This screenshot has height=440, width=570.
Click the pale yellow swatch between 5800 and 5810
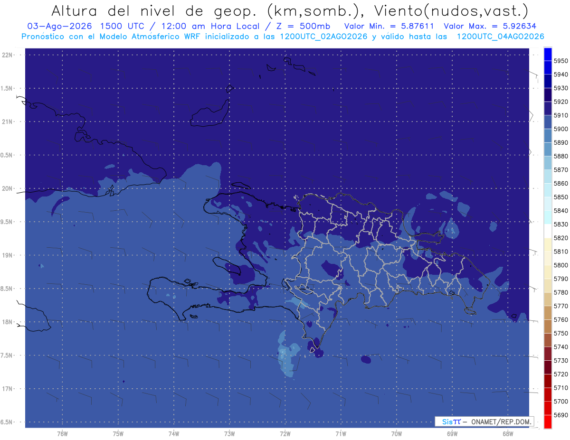[x=548, y=258]
